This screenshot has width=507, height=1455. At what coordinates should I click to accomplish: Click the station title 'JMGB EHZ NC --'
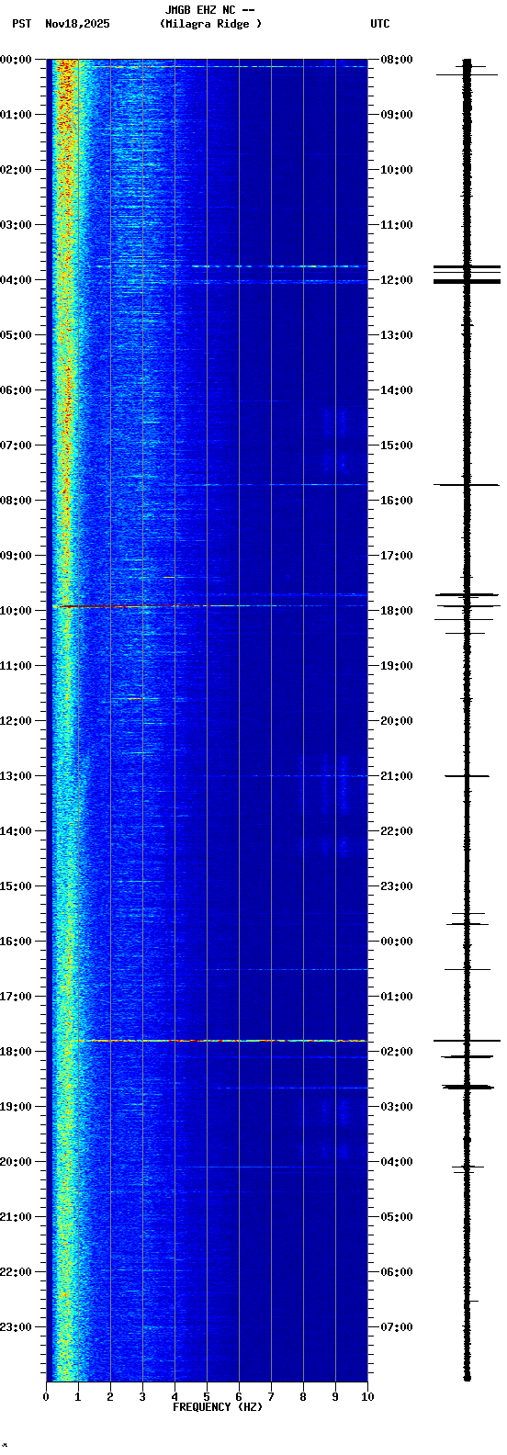pos(209,10)
